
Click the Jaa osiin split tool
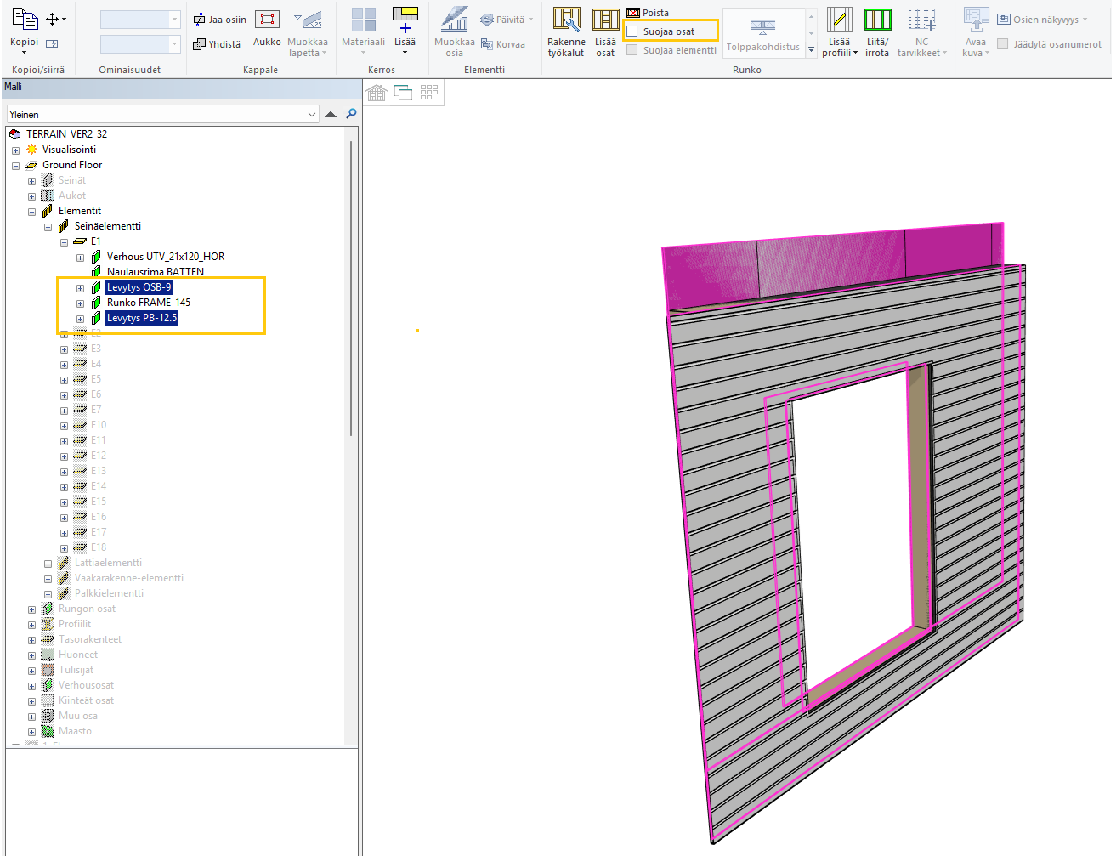coord(220,20)
